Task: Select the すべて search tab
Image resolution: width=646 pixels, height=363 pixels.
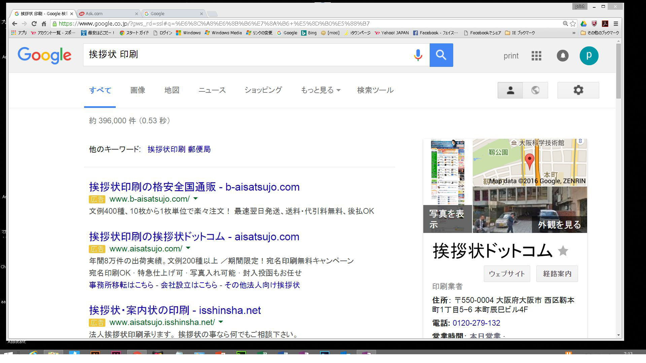Action: coord(100,90)
